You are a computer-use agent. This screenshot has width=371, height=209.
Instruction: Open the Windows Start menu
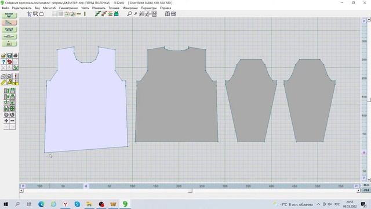click(x=6, y=204)
